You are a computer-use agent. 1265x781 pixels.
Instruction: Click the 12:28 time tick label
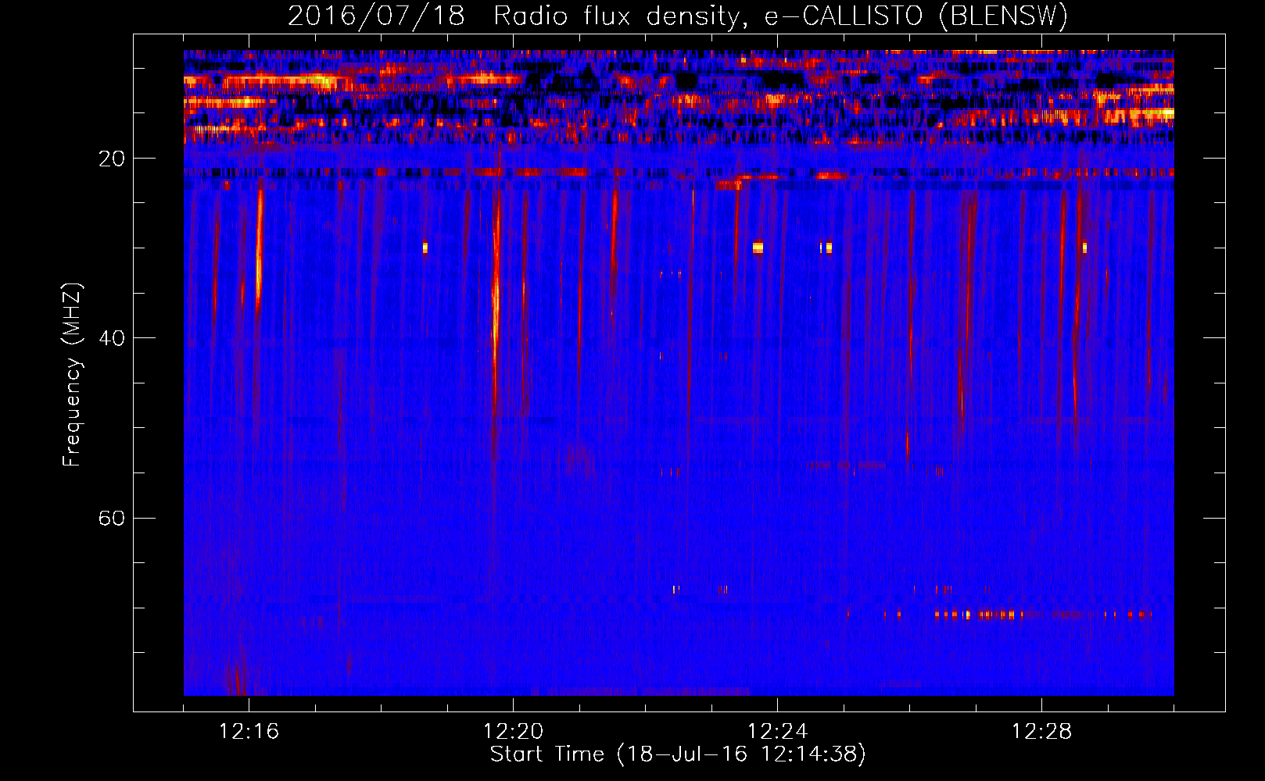coord(1041,731)
